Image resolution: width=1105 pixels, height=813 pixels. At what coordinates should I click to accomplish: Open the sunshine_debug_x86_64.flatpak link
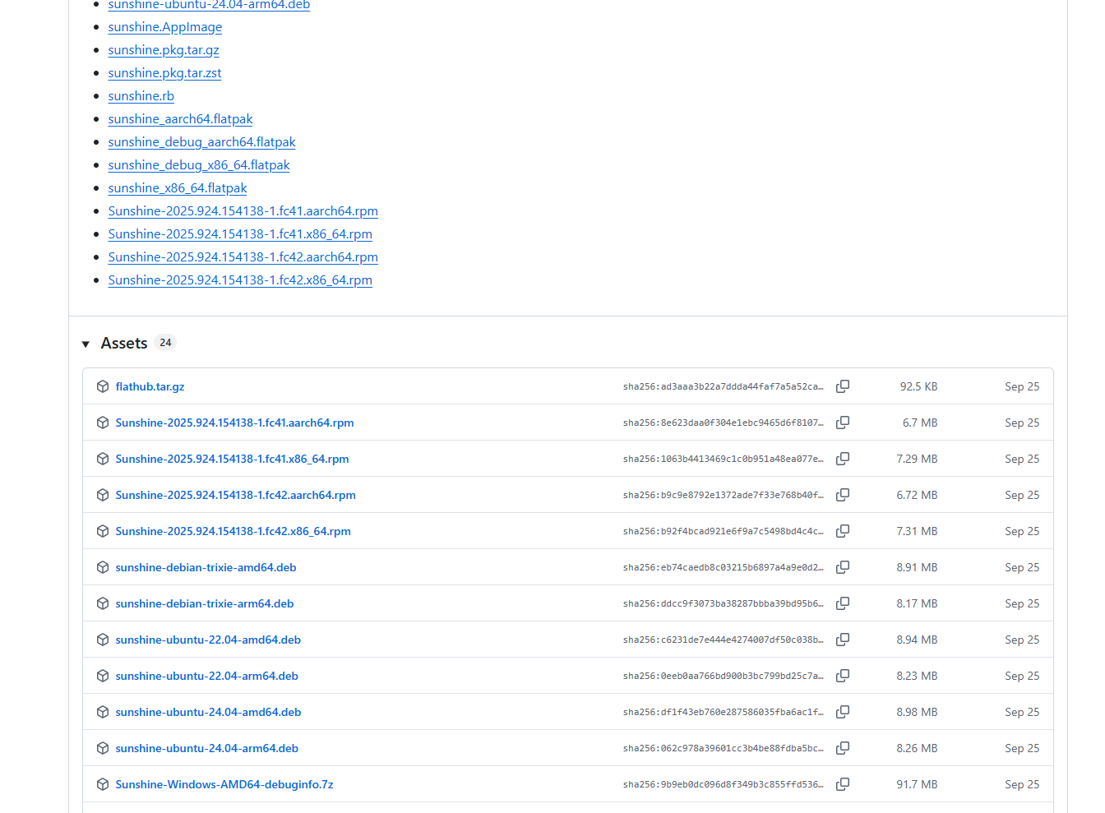pos(199,164)
